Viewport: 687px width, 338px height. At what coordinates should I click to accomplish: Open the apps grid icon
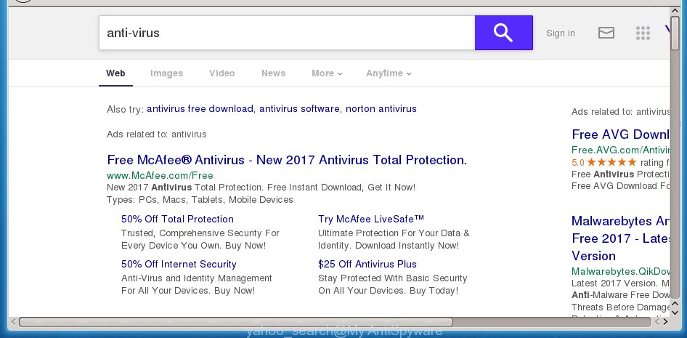point(643,33)
